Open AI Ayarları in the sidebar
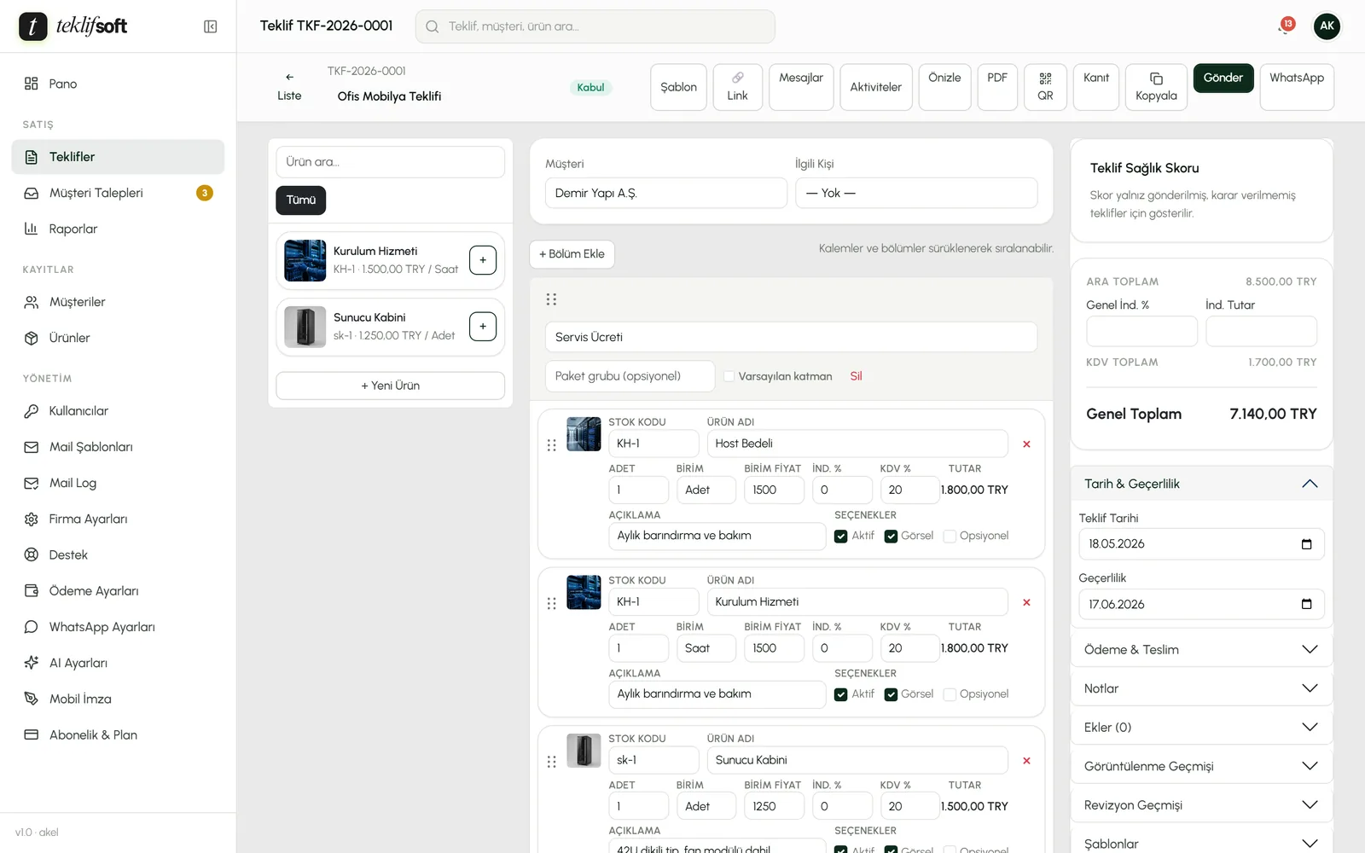 118,663
